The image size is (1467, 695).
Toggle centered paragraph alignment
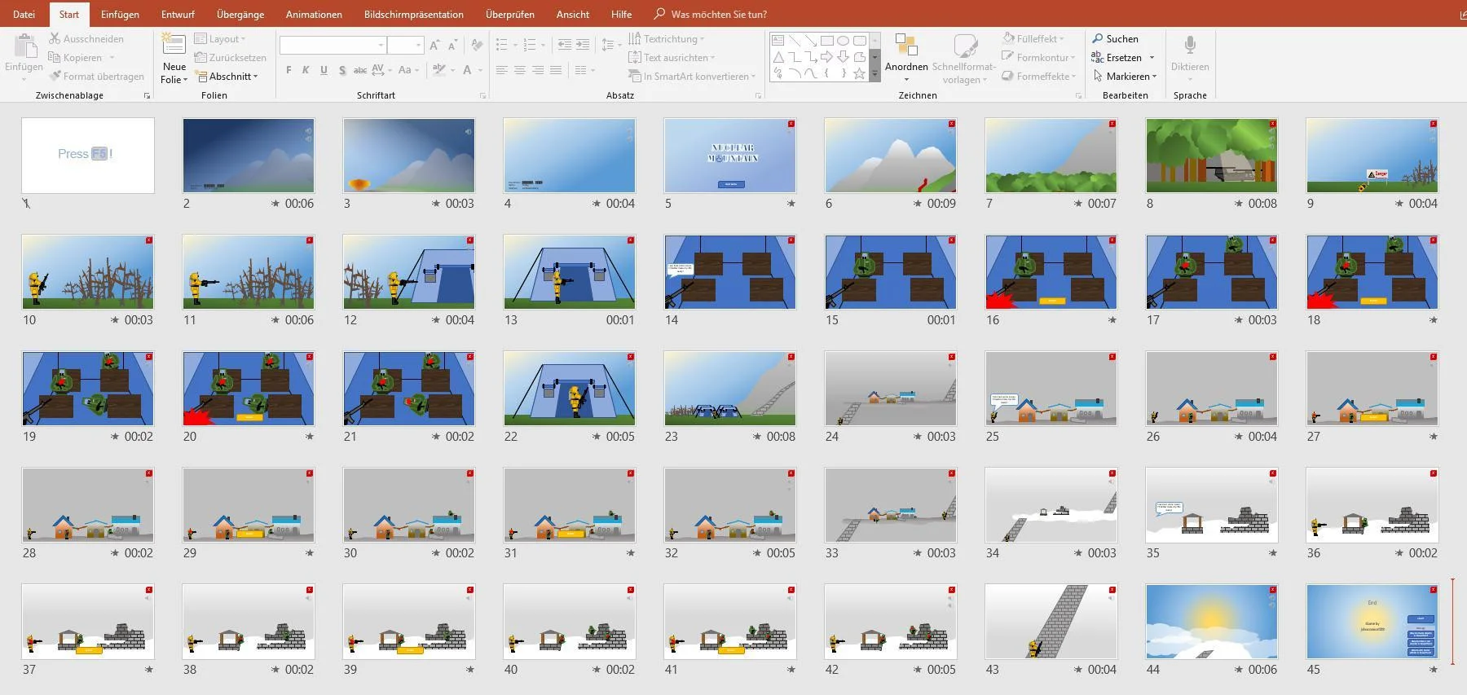click(x=520, y=70)
